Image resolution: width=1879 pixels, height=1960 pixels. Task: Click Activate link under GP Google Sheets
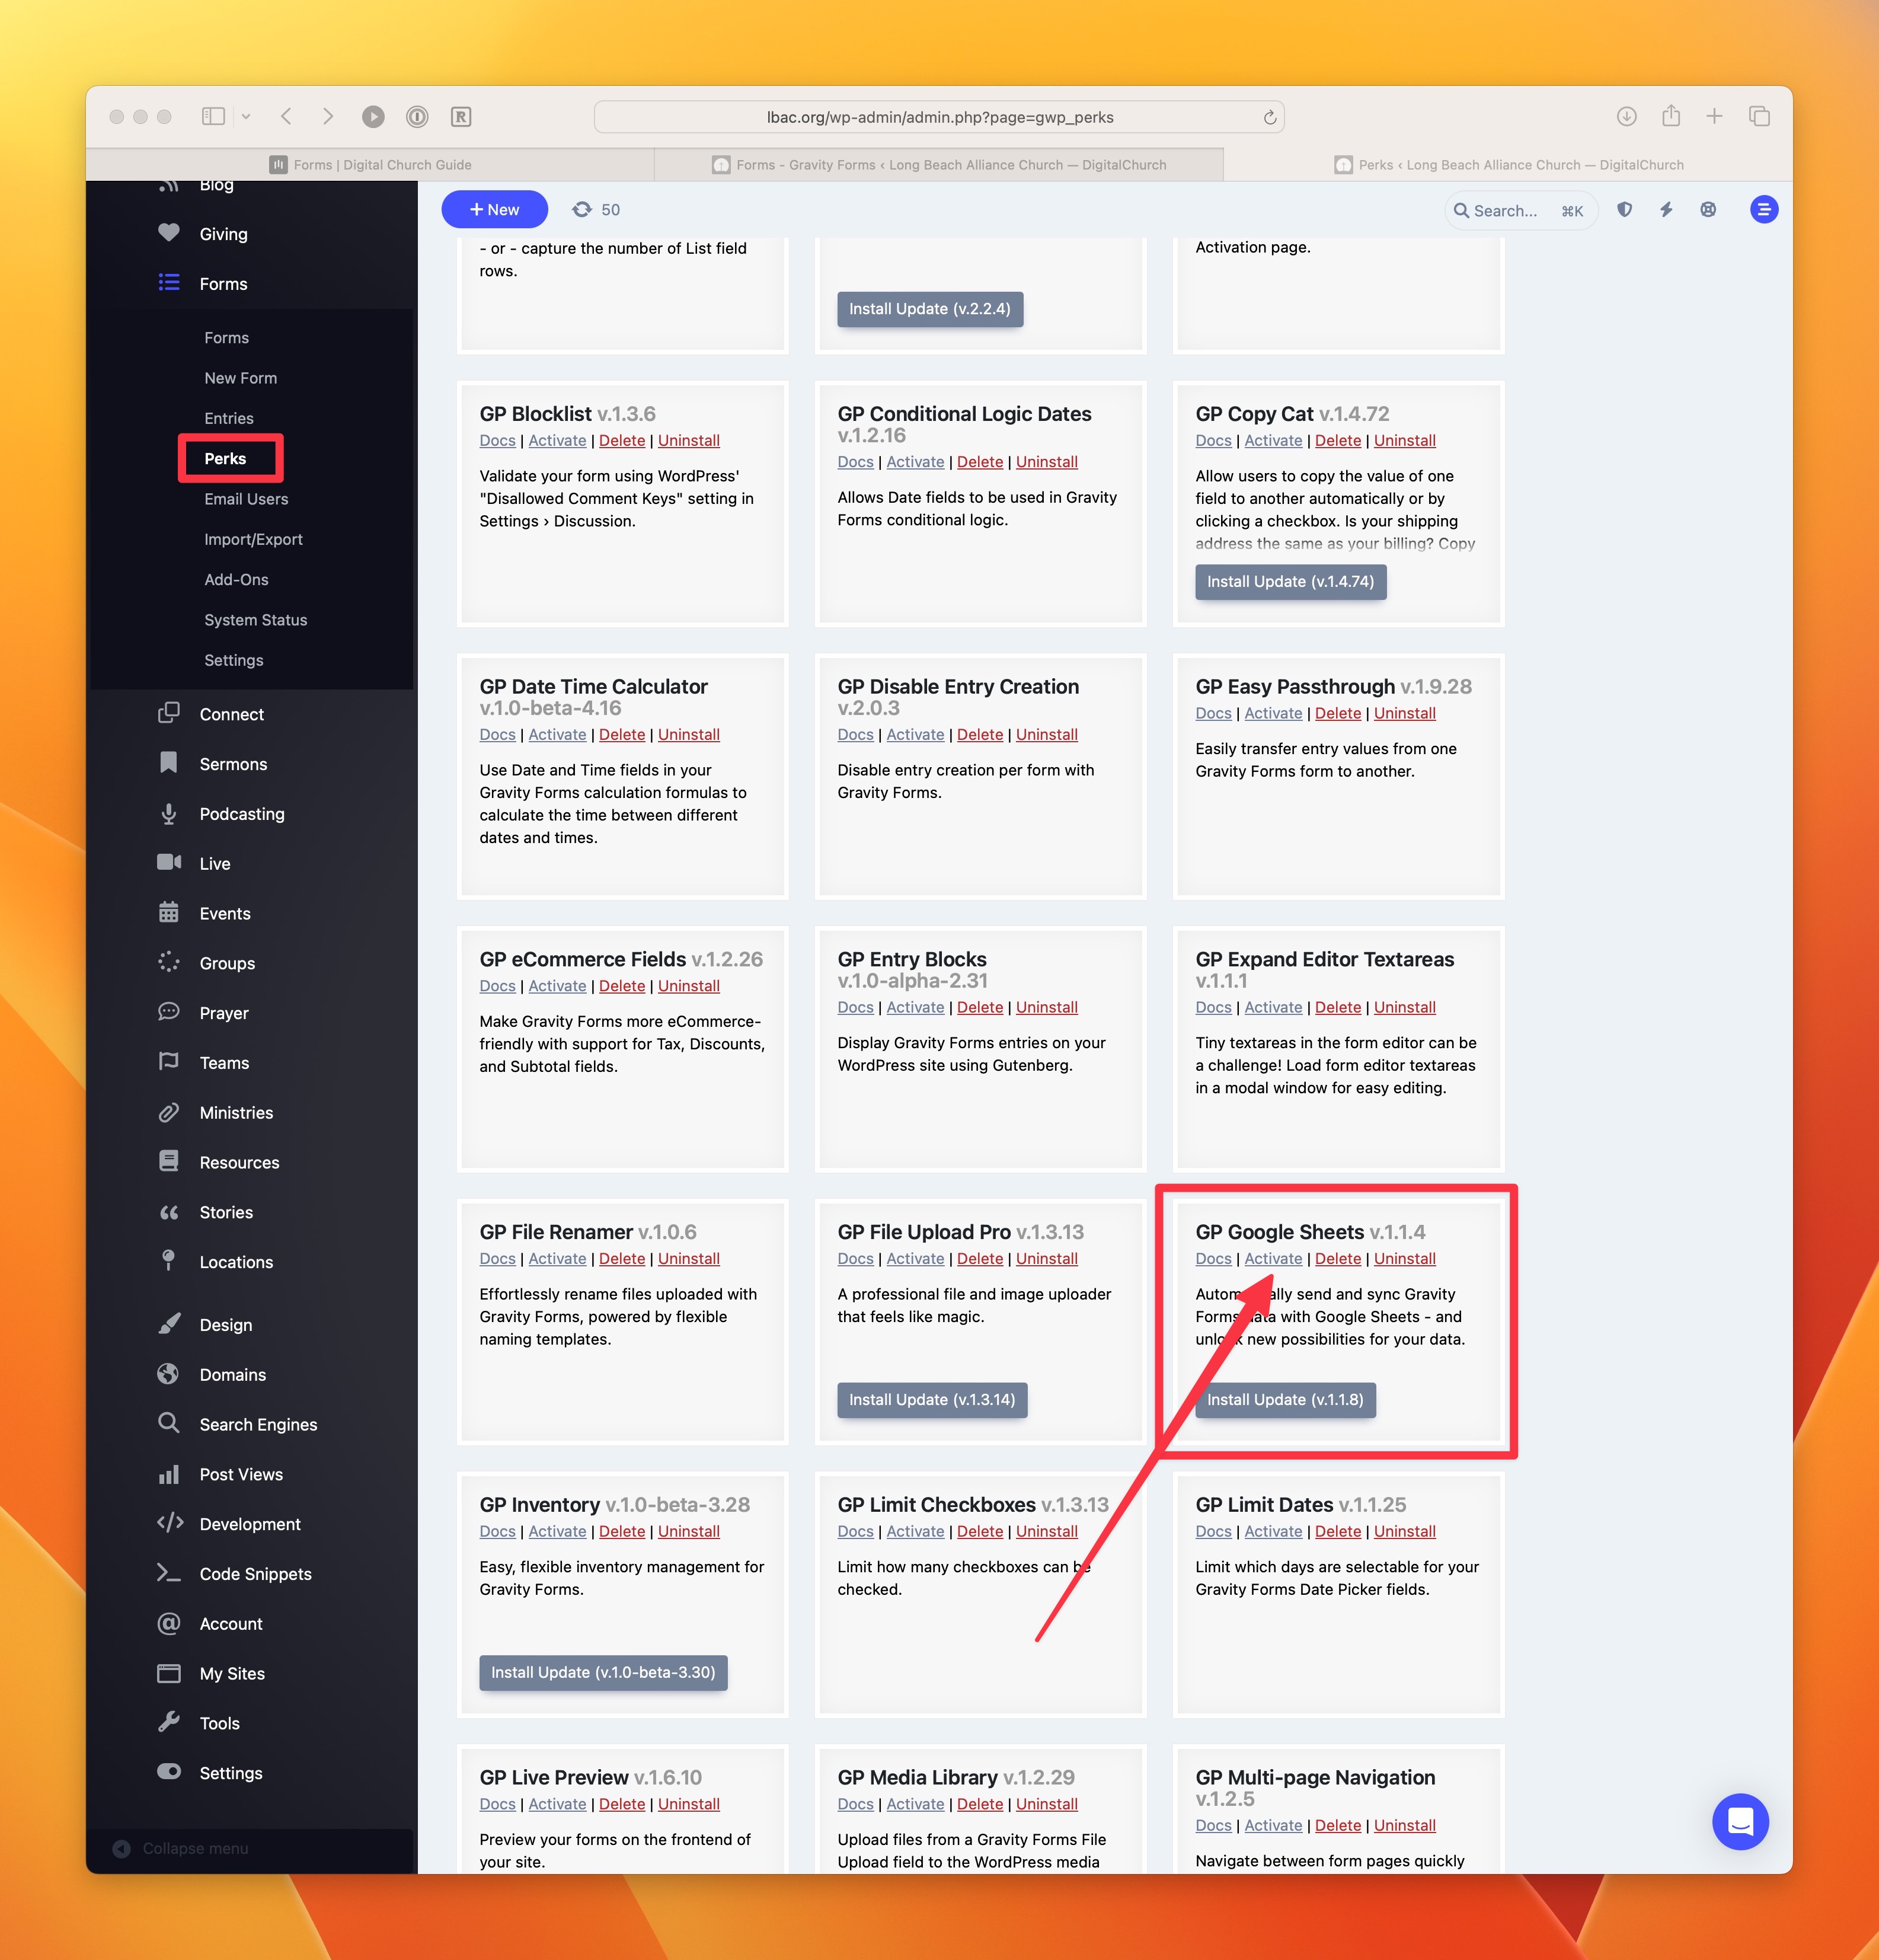point(1273,1259)
